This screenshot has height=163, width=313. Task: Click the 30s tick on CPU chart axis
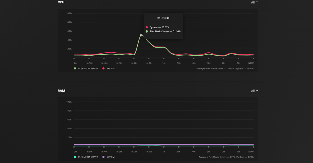[209, 63]
